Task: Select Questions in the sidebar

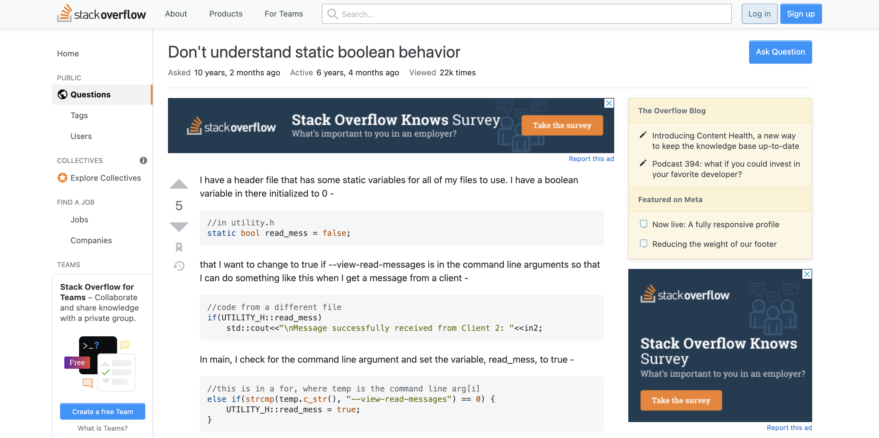Action: (x=102, y=94)
